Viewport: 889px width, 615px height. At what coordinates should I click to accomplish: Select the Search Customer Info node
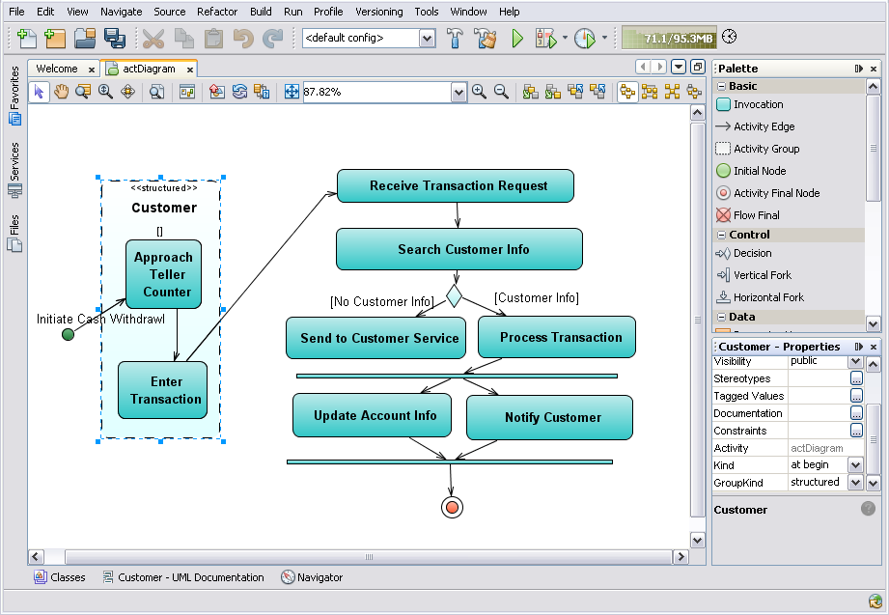tap(459, 249)
